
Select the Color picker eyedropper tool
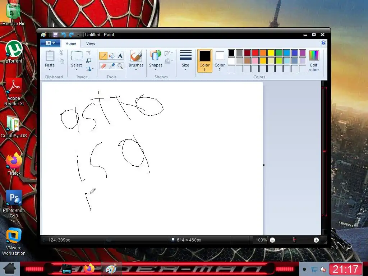coord(112,66)
